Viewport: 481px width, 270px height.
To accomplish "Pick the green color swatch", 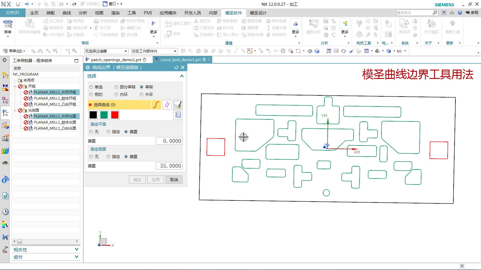I will [x=104, y=115].
